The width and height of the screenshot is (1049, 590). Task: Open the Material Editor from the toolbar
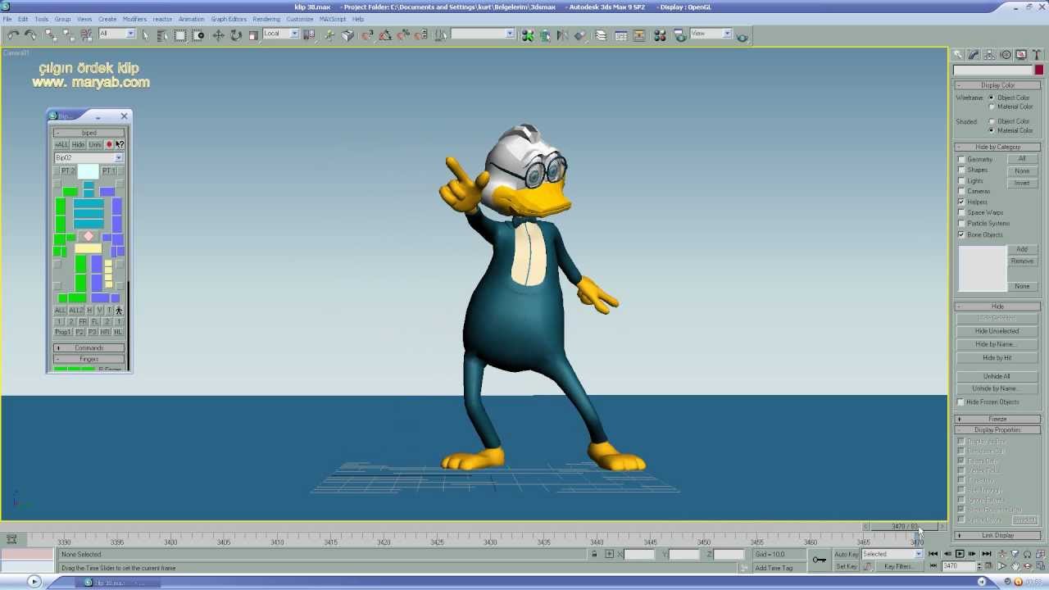(660, 35)
